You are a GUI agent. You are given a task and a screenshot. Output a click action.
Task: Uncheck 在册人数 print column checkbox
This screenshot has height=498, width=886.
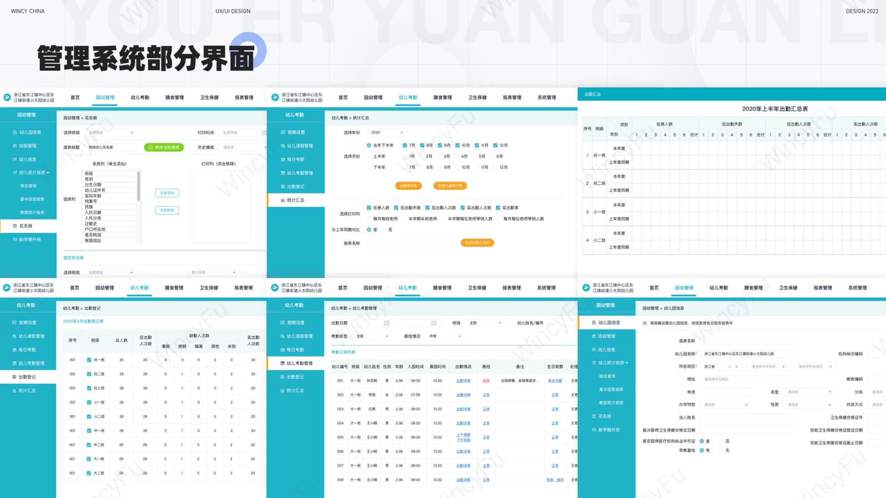369,208
